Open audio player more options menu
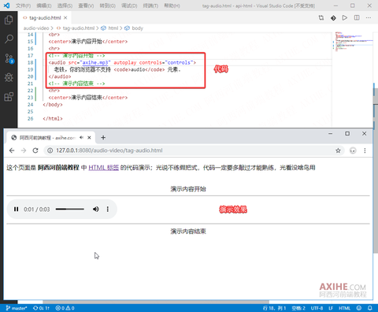This screenshot has width=378, height=312. [x=108, y=209]
